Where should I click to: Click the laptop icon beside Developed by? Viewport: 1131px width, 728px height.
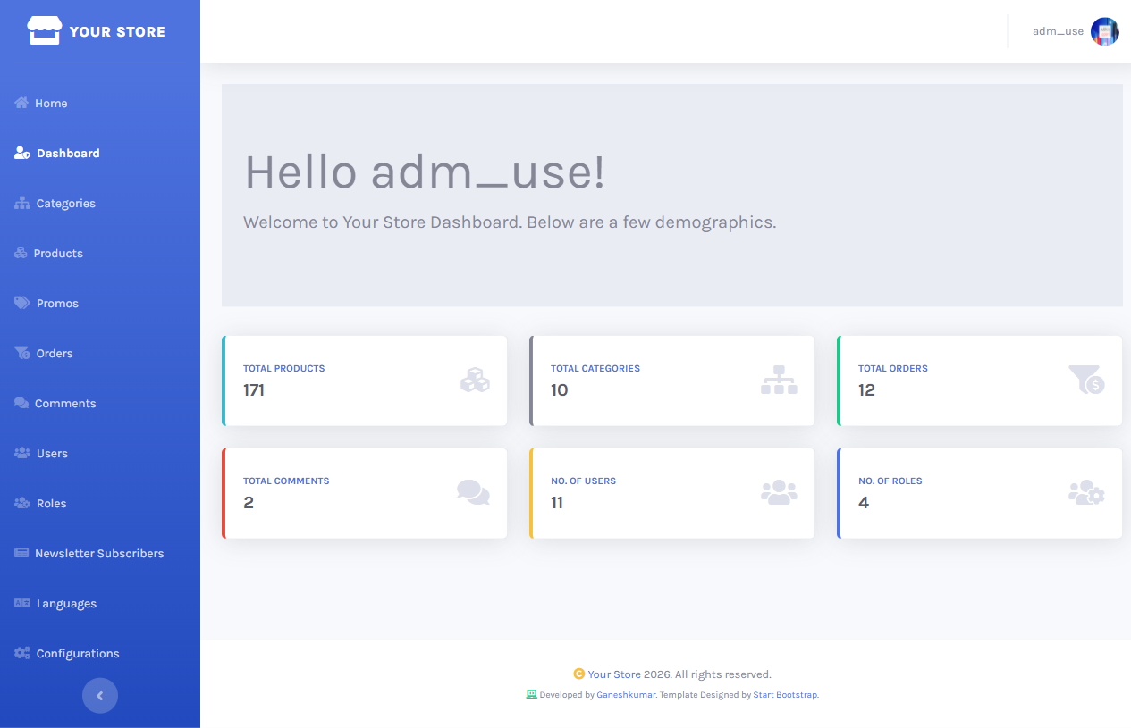[x=532, y=694]
